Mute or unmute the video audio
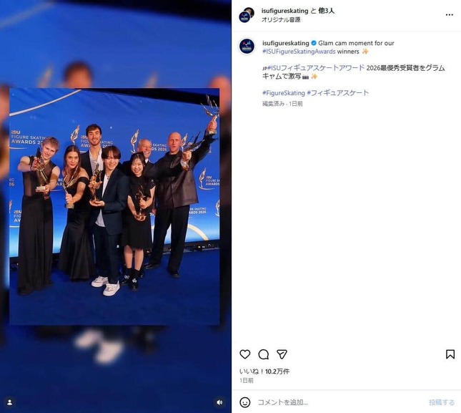 point(219,402)
